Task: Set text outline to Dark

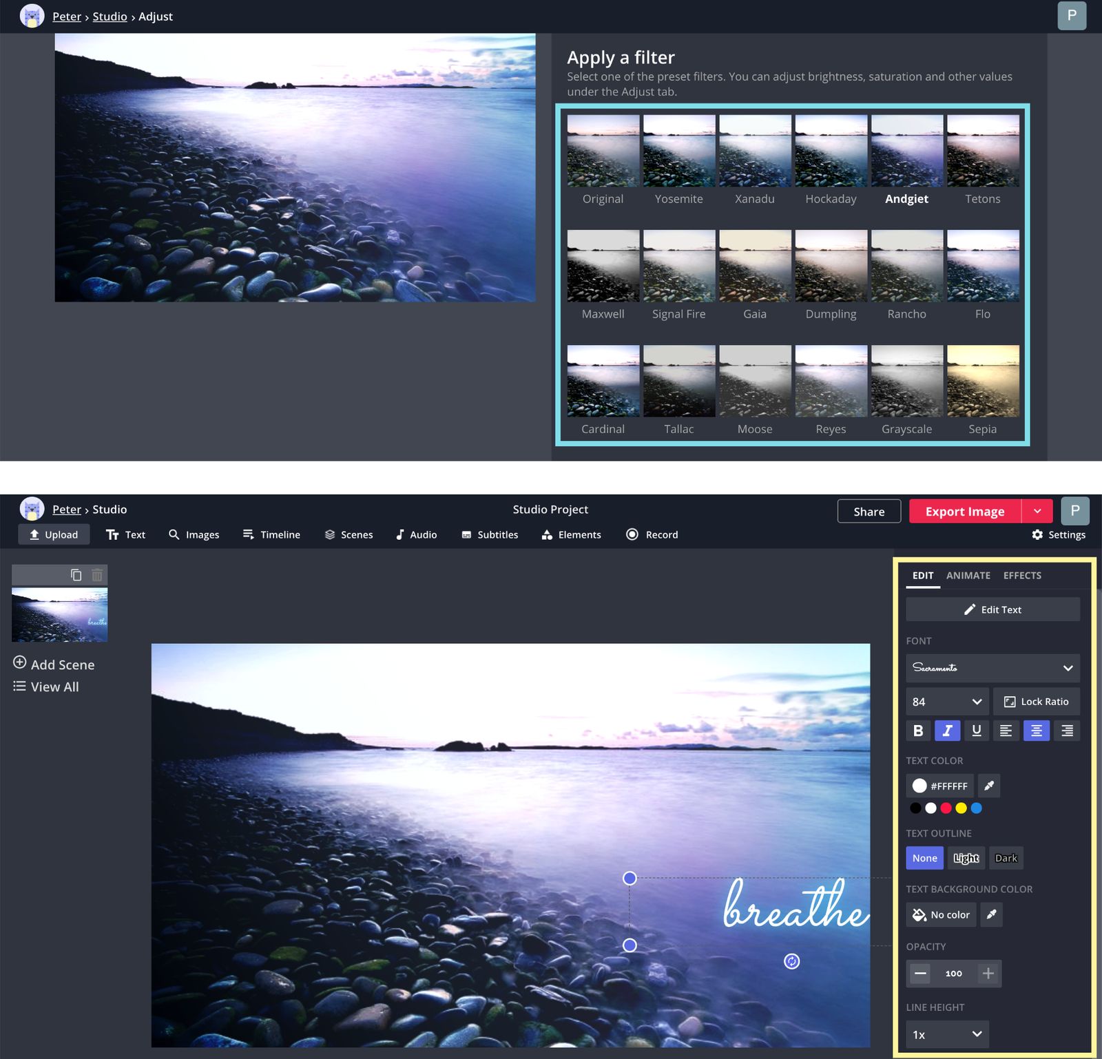Action: click(1006, 858)
